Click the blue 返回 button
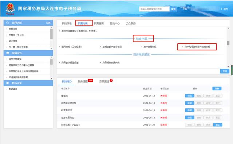Screen dimensions: 233x144 click(x=225, y=71)
